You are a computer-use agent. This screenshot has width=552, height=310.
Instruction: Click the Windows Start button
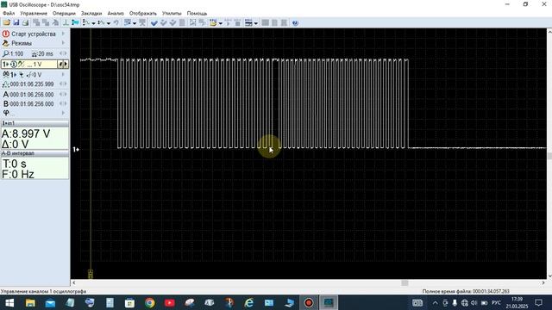point(9,302)
